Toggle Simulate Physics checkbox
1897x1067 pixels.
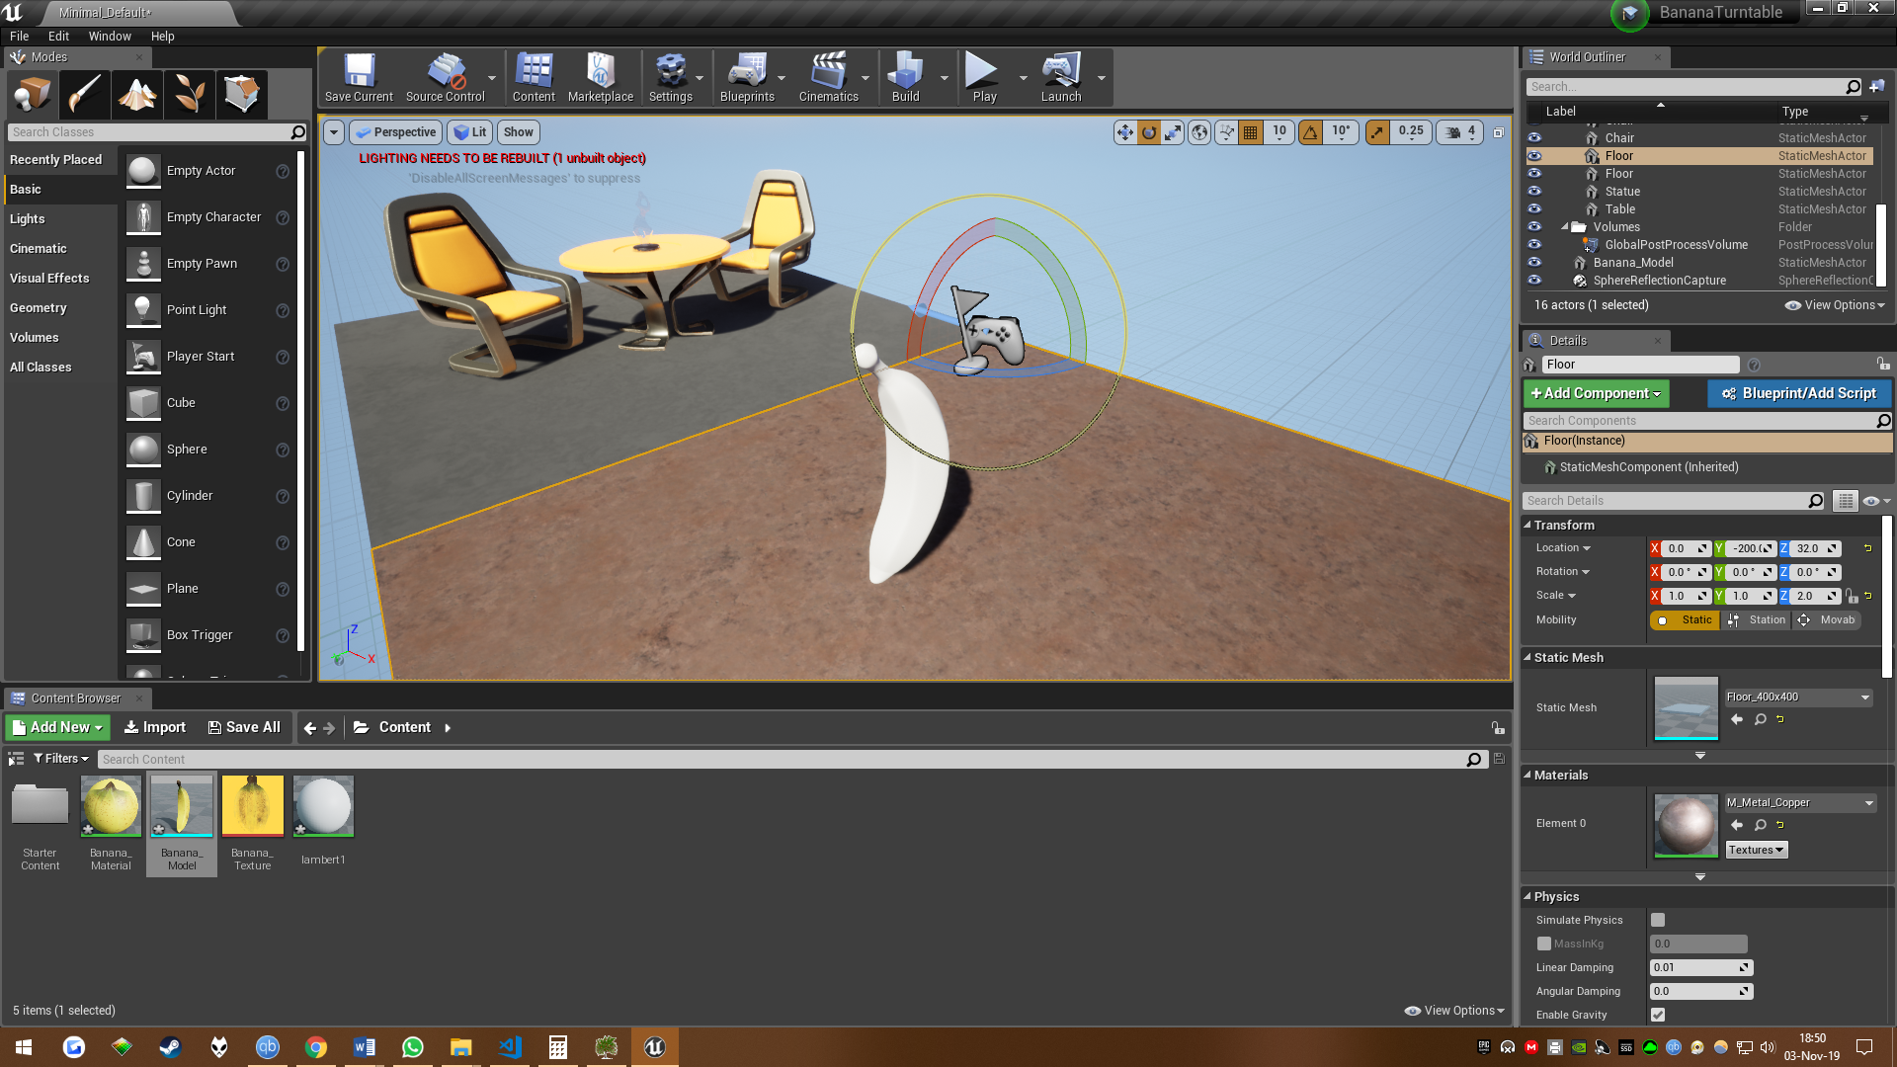click(1658, 920)
